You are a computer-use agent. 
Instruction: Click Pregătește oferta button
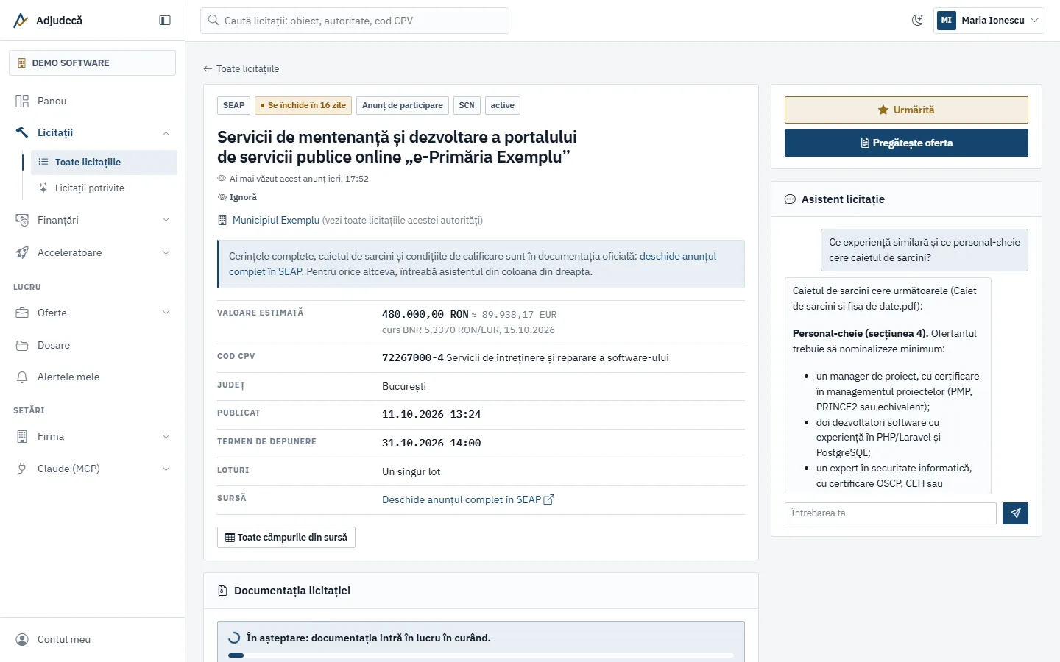(906, 143)
